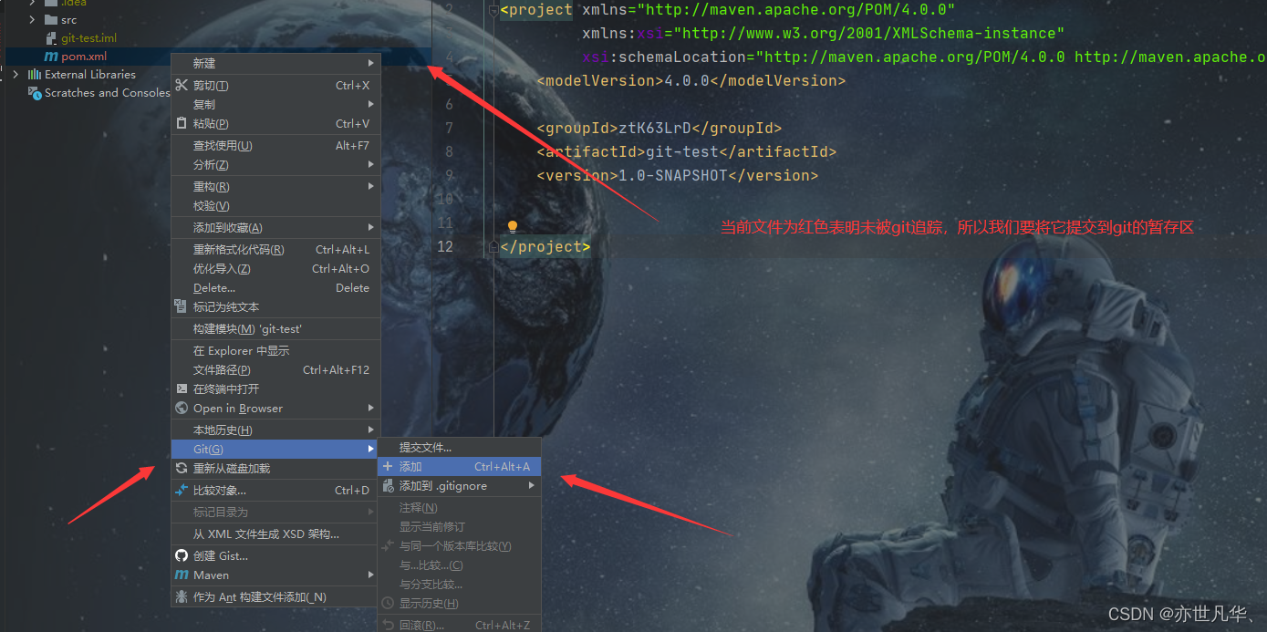Click line number 12 in the gutter

445,246
